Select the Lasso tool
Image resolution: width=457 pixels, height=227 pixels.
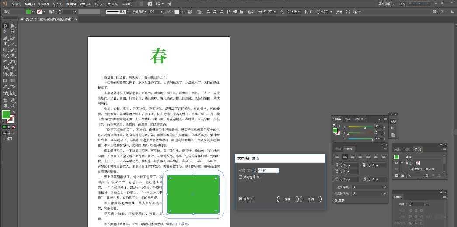click(x=13, y=32)
